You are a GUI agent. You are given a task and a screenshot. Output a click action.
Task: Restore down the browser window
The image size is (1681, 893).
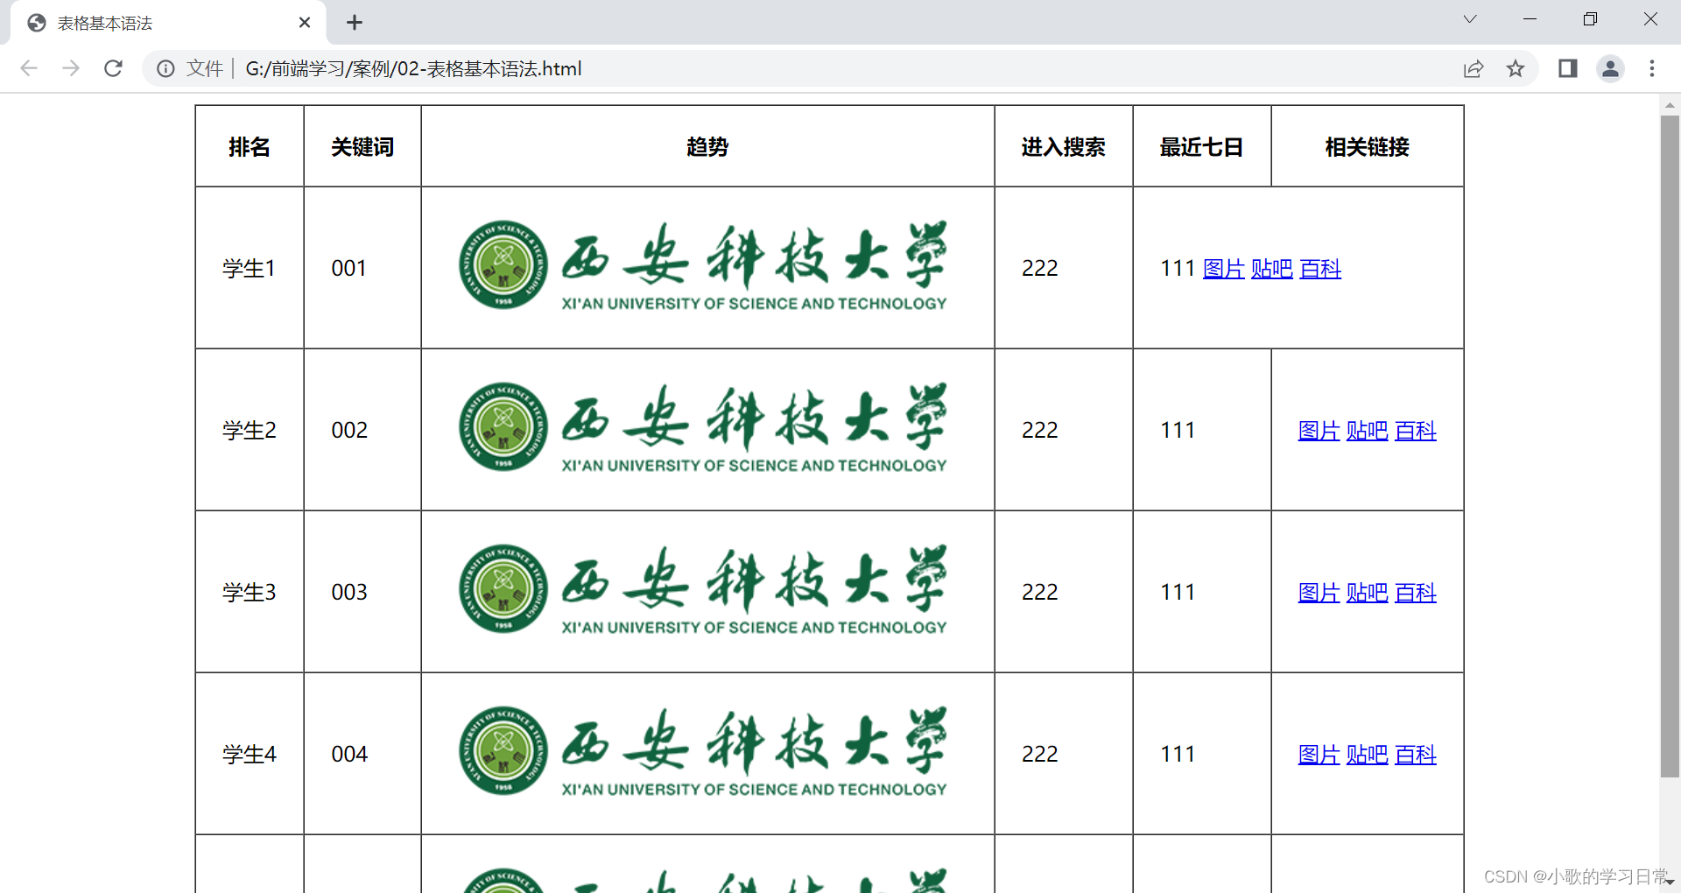coord(1590,19)
